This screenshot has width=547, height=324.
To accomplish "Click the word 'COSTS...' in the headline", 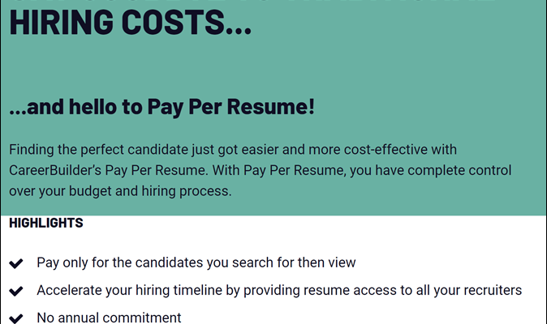I will click(x=187, y=21).
